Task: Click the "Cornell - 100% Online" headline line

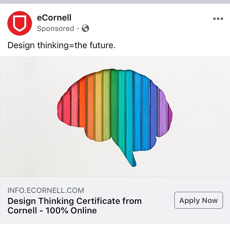Action: point(52,211)
